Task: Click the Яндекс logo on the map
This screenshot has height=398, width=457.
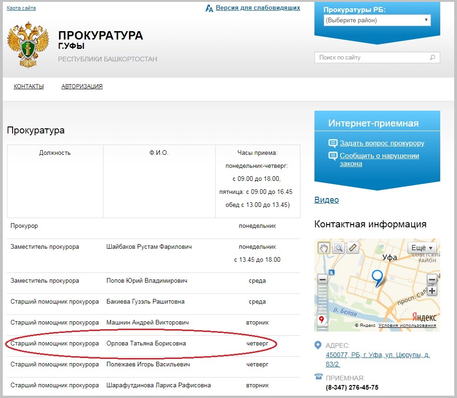Action: pyautogui.click(x=424, y=317)
